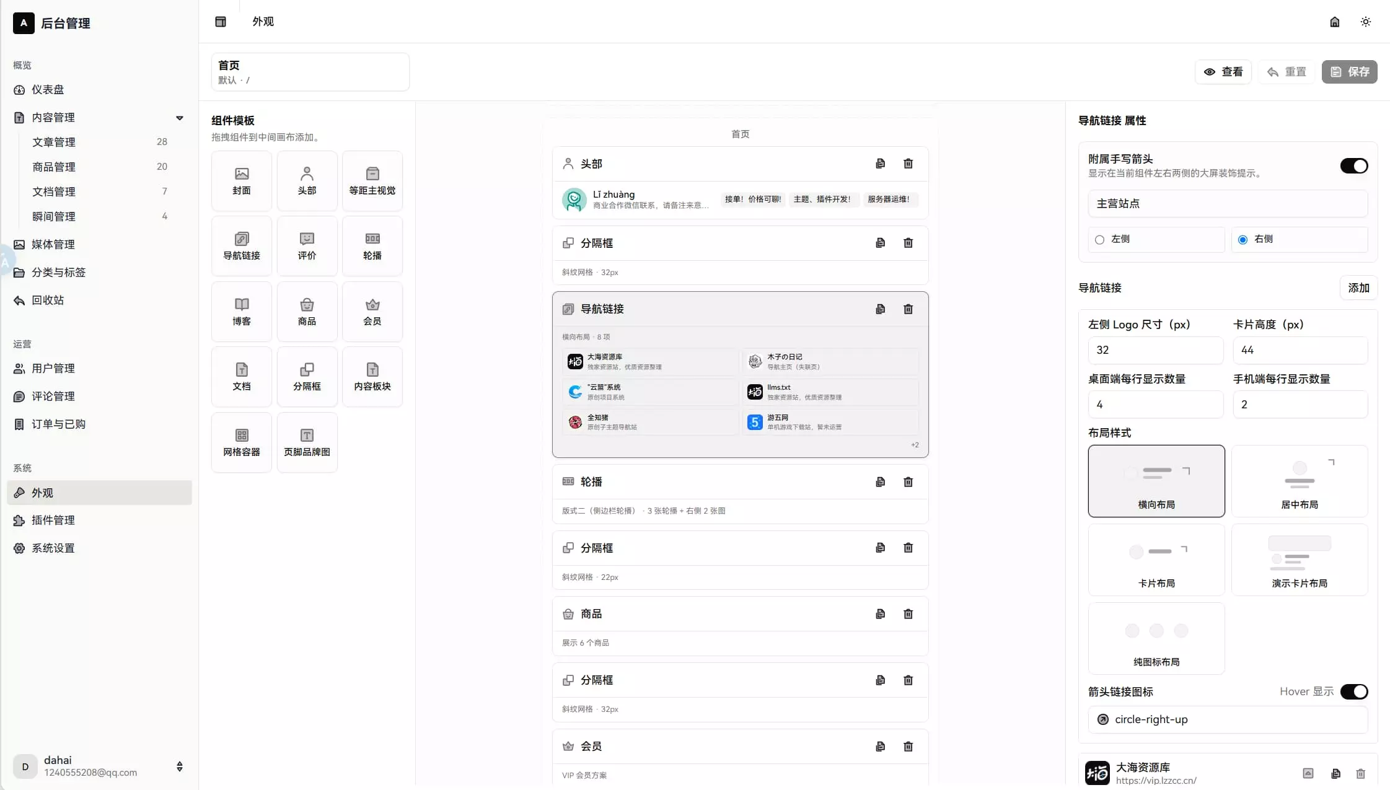Image resolution: width=1390 pixels, height=790 pixels.
Task: Choose the 演示卡片布局 layout style
Action: pos(1300,560)
